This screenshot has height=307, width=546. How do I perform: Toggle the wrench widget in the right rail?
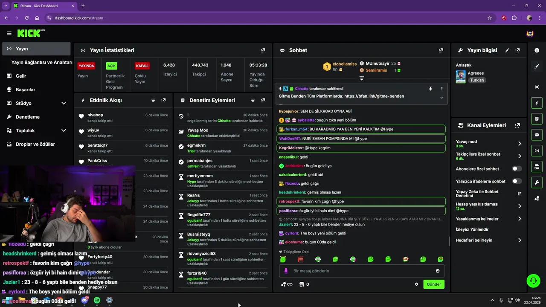pyautogui.click(x=537, y=182)
